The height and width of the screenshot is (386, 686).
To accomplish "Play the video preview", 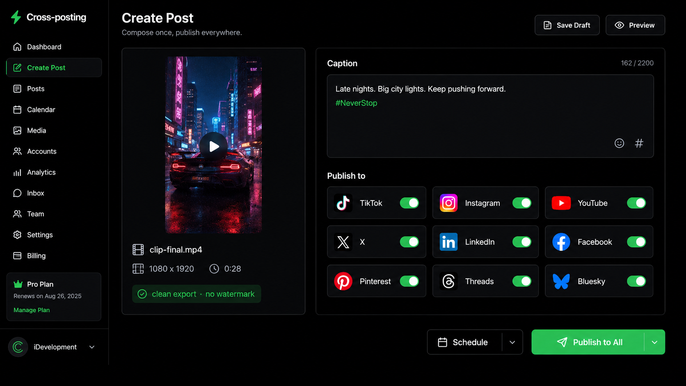I will (213, 146).
